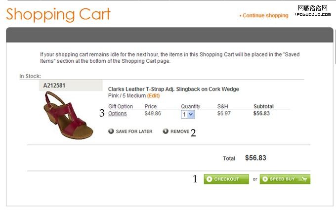Click the play arrow icon on Checkout

coord(210,179)
